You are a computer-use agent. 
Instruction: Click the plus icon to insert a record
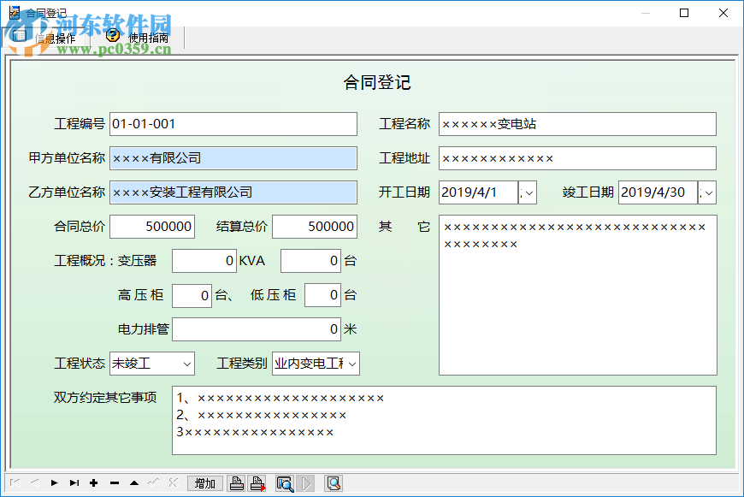point(93,483)
